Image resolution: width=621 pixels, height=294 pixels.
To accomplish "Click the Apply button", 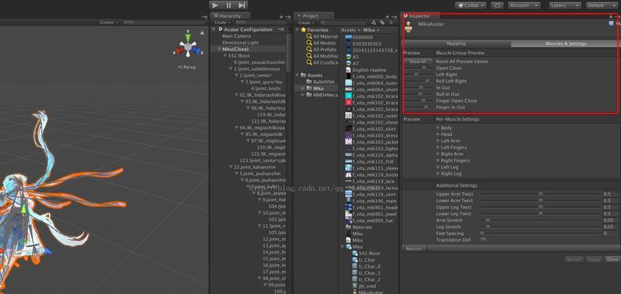I will coord(594,259).
